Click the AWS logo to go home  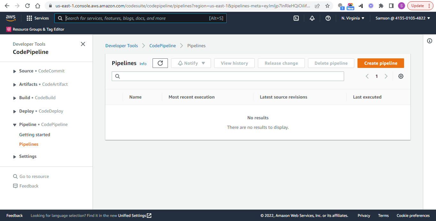[x=11, y=18]
